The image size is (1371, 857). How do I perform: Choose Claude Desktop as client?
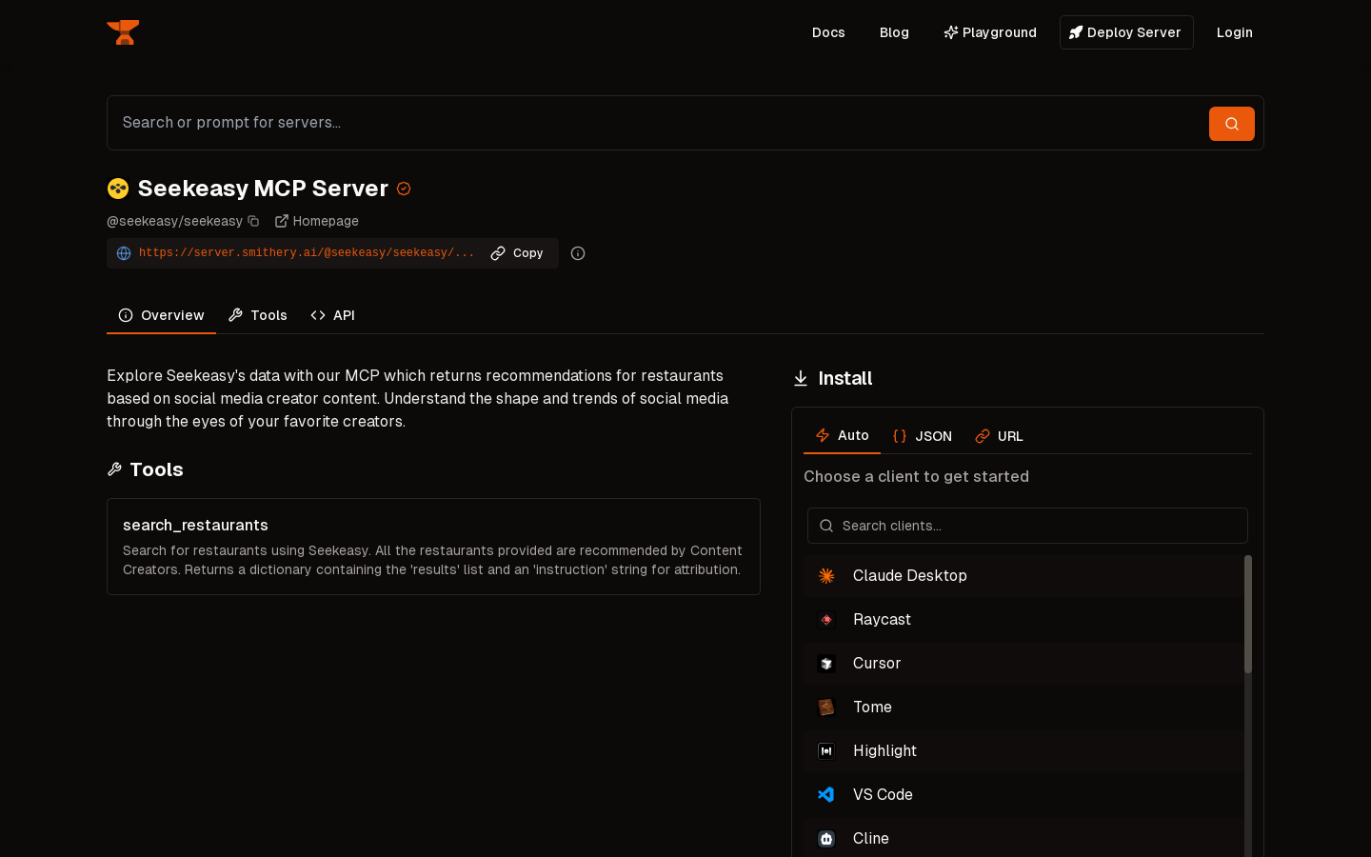pyautogui.click(x=1023, y=576)
